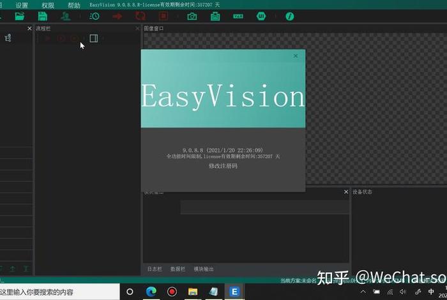
Task: Click the green info circle icon
Action: click(x=290, y=16)
